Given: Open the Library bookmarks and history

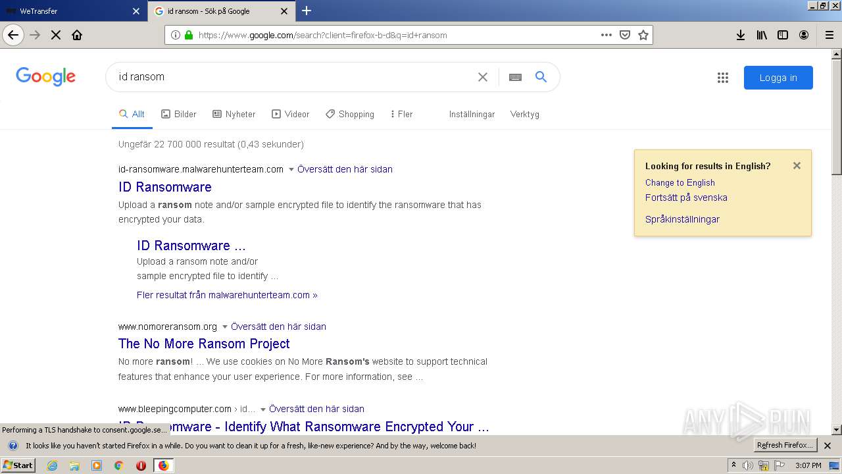Looking at the screenshot, I should pyautogui.click(x=762, y=35).
